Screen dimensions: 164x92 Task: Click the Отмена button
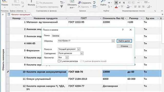coord(124,46)
